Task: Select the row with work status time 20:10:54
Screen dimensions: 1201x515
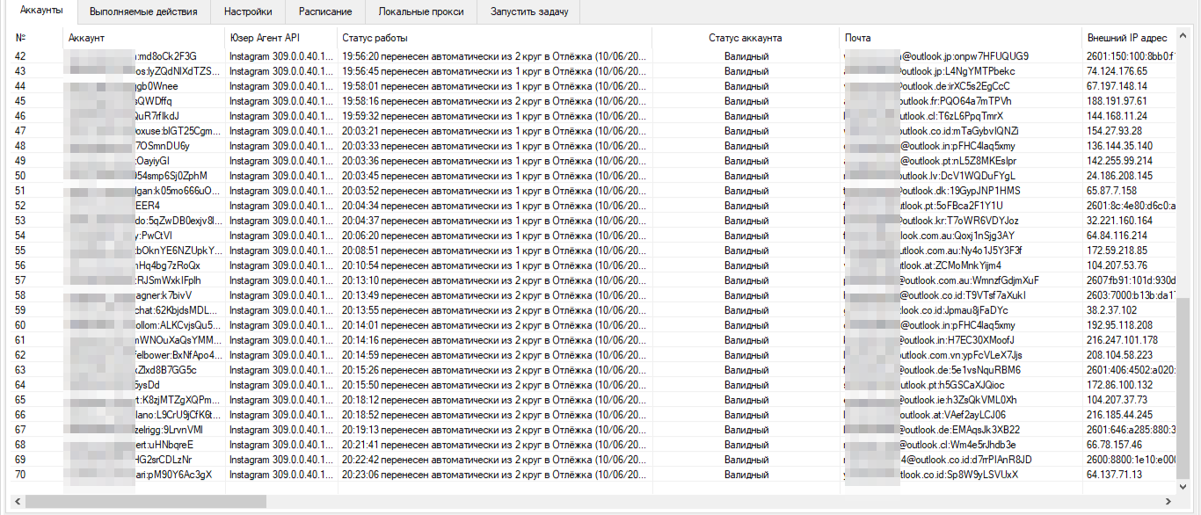Action: (x=492, y=265)
